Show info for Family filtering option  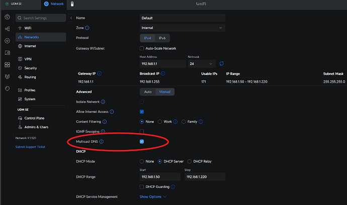point(201,122)
